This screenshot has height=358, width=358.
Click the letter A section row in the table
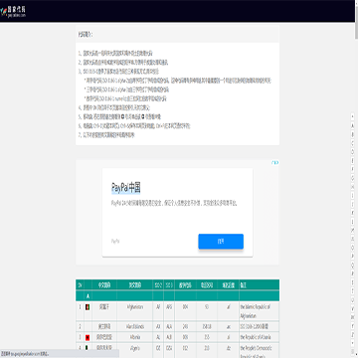click(x=177, y=295)
